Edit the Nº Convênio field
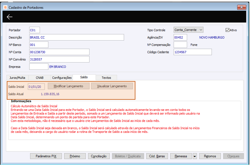252x165 pixels. coord(59,60)
